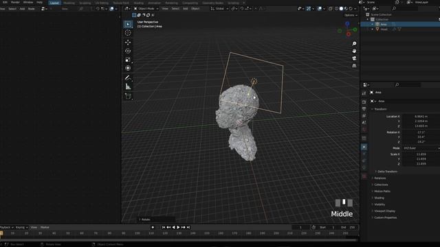This screenshot has width=440, height=247.
Task: Click the red X axis on navigation gizmo
Action: [349, 34]
